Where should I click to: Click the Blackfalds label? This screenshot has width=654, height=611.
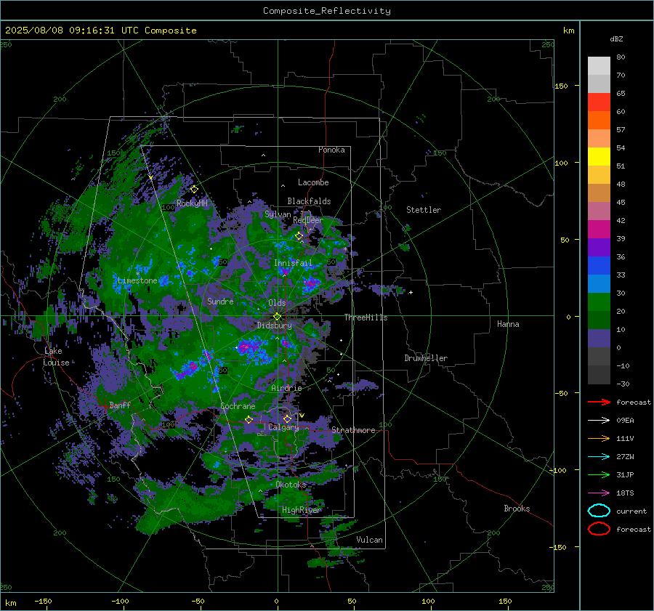[309, 201]
